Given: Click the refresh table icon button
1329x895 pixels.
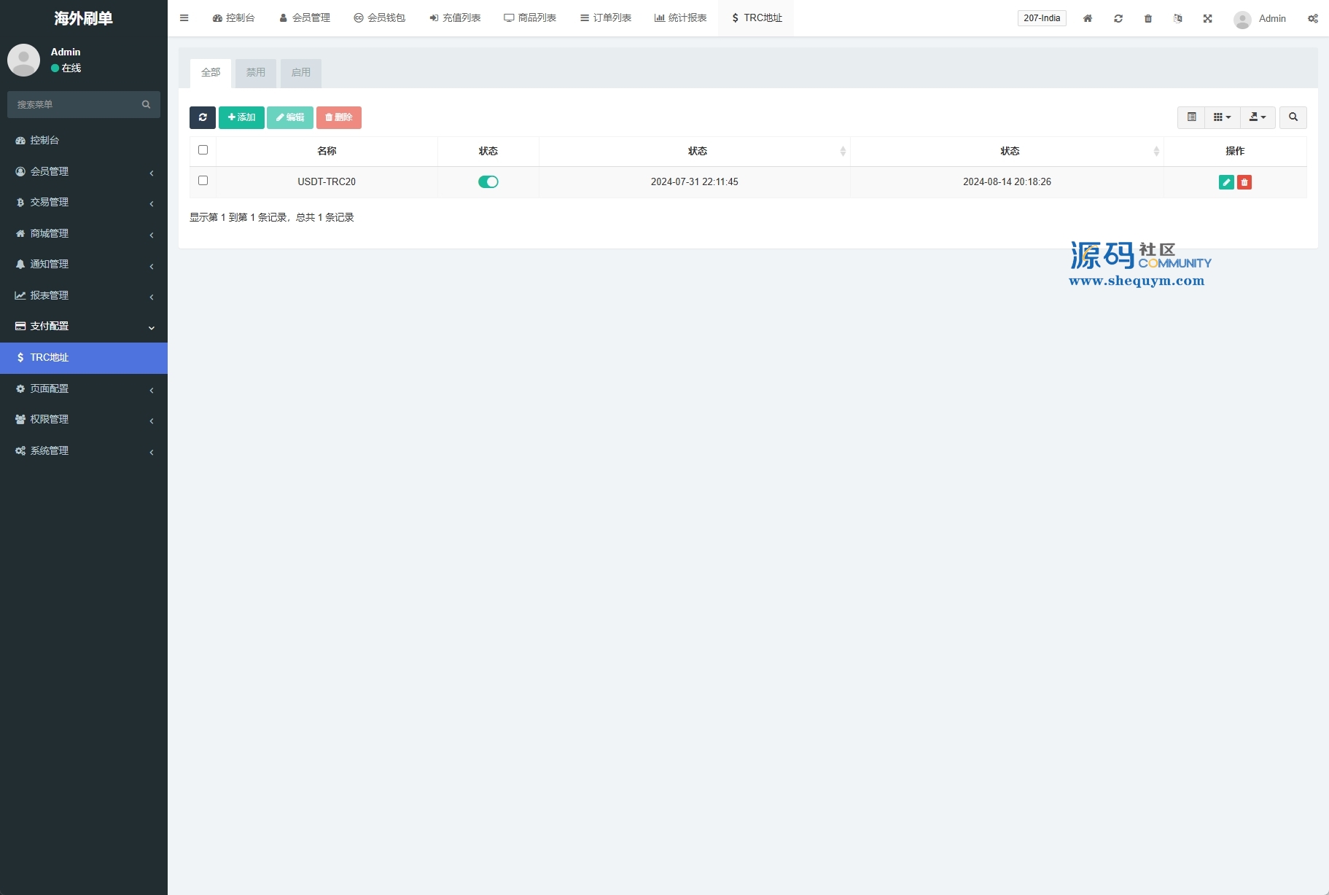Looking at the screenshot, I should click(x=202, y=117).
